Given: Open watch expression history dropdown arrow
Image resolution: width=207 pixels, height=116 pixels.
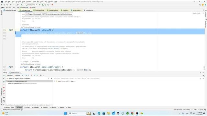Looking at the screenshot, I should 203,79.
